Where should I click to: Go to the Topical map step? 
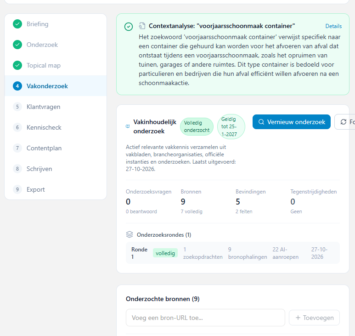click(x=56, y=65)
